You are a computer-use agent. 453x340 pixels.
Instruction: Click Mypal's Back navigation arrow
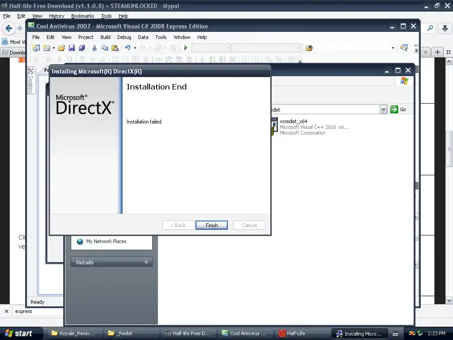click(9, 28)
